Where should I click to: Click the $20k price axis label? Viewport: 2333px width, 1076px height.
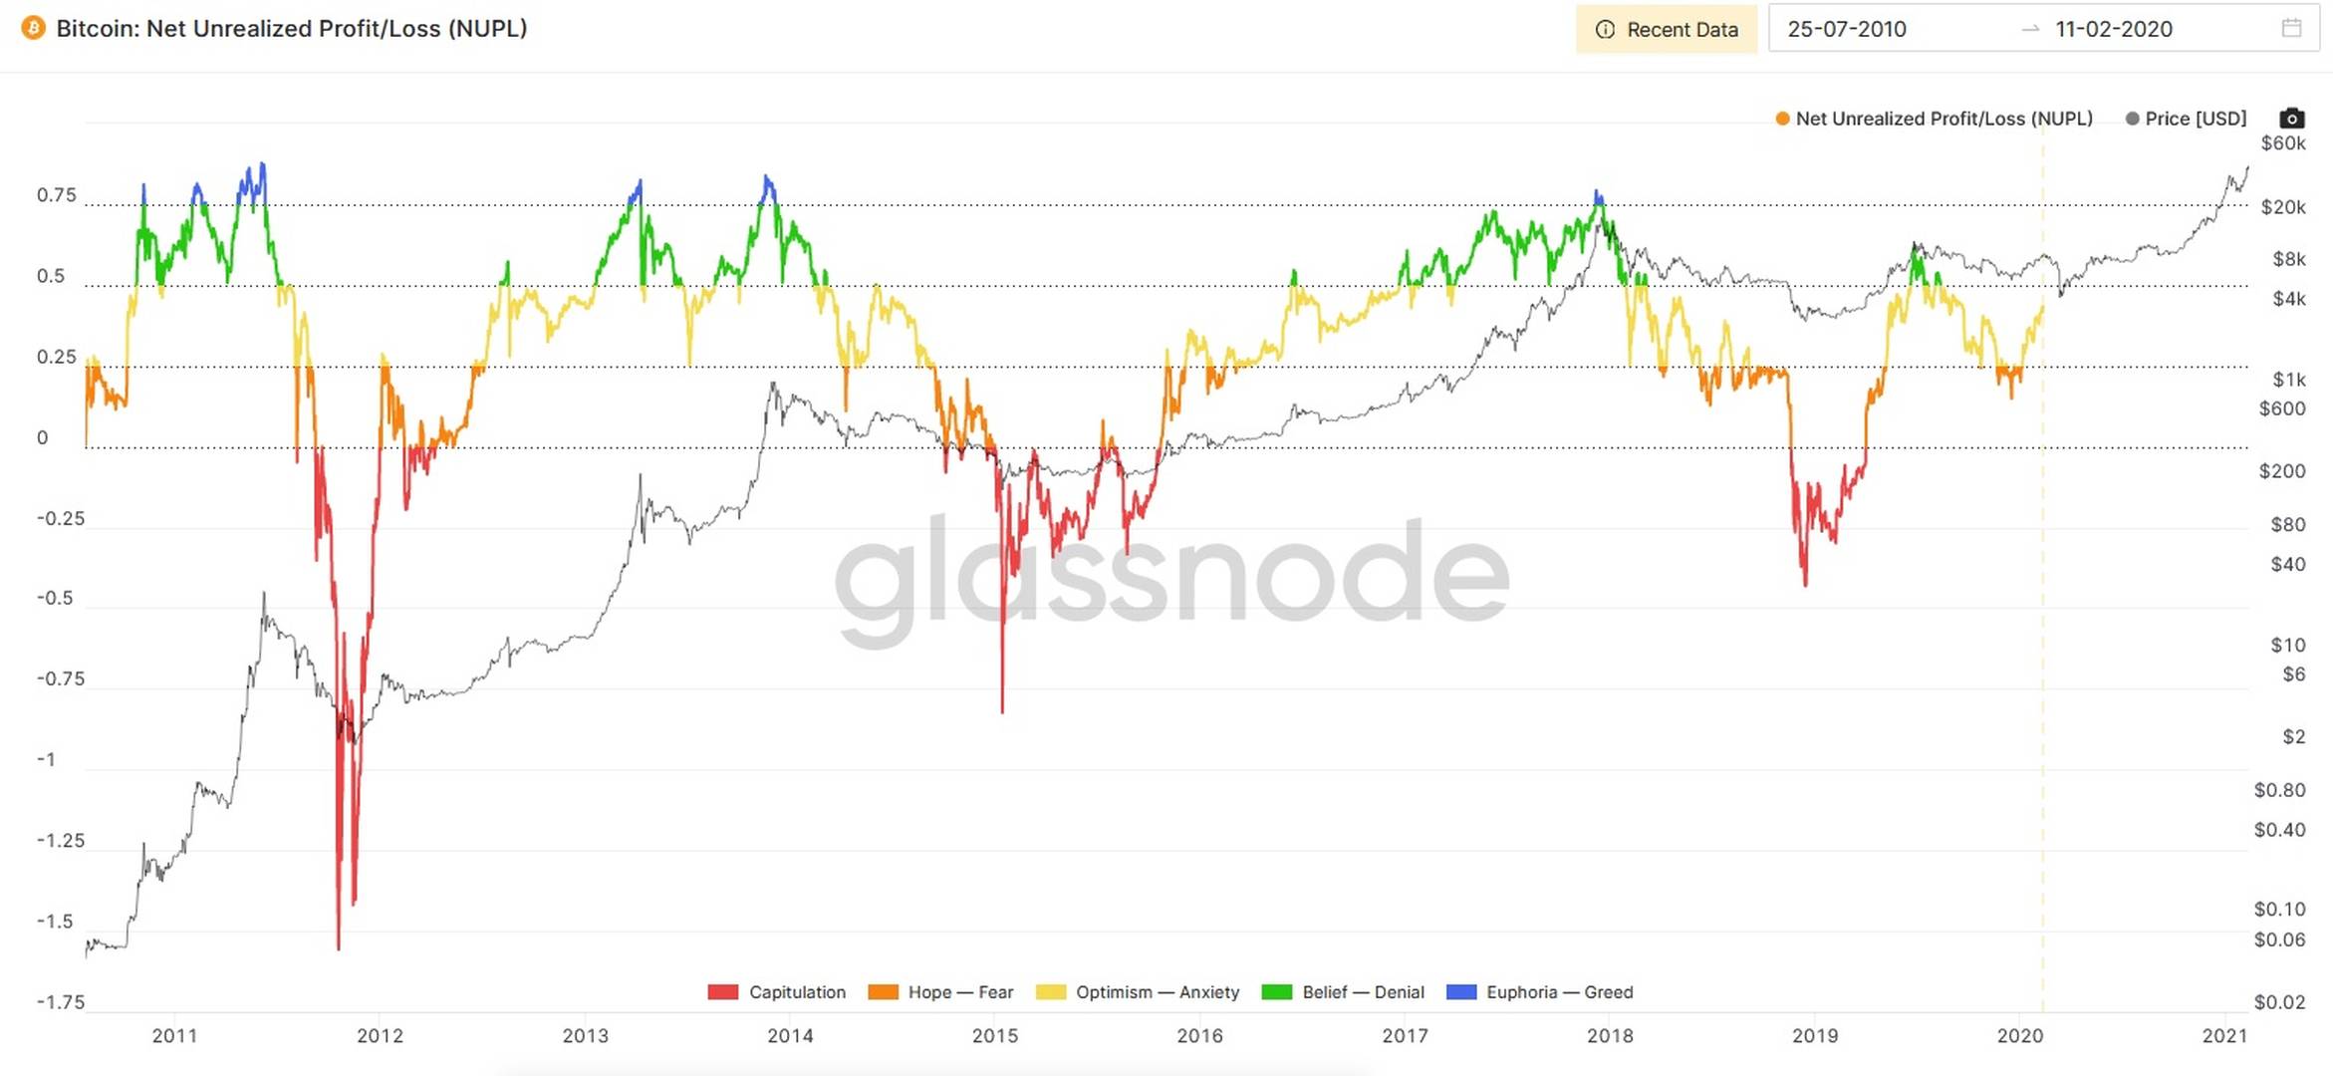tap(2282, 207)
